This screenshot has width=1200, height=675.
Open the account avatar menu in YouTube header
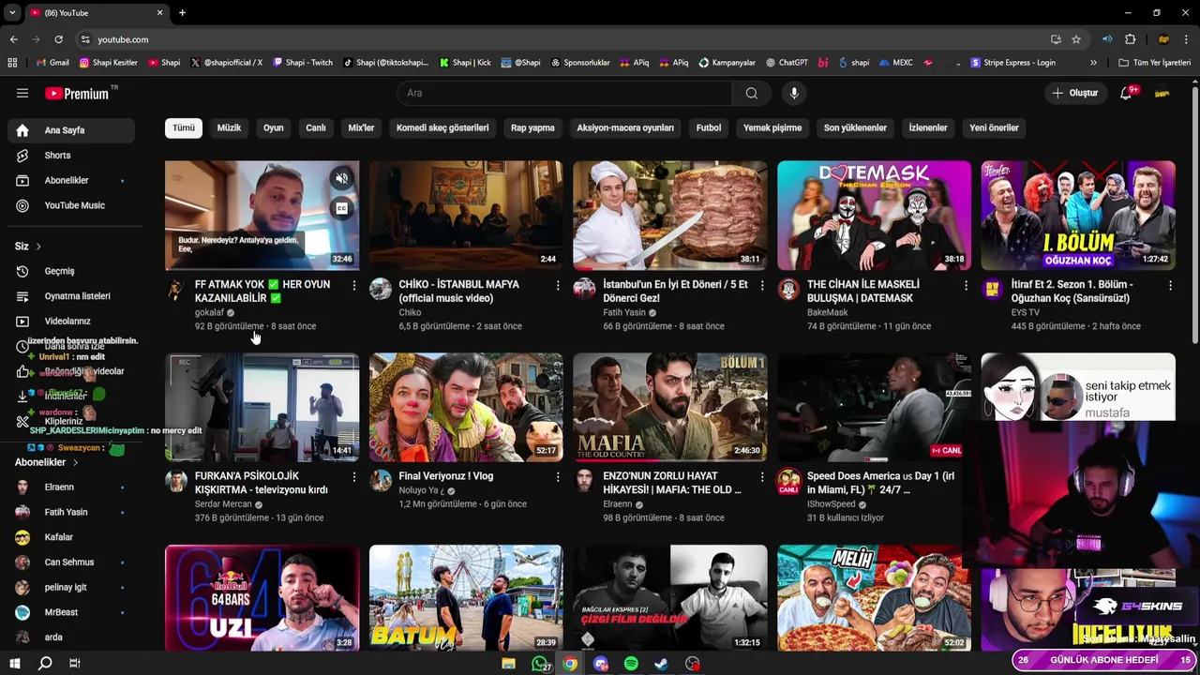pyautogui.click(x=1162, y=93)
